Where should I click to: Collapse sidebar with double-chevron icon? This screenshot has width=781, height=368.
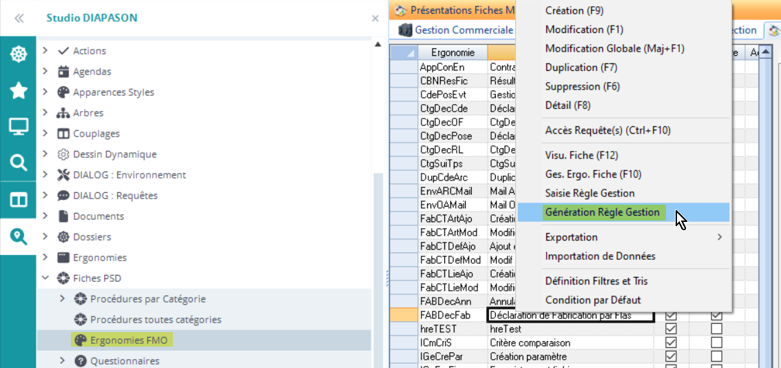(19, 18)
